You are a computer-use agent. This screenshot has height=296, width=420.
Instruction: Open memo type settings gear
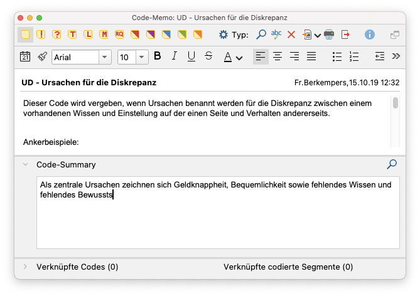point(223,34)
